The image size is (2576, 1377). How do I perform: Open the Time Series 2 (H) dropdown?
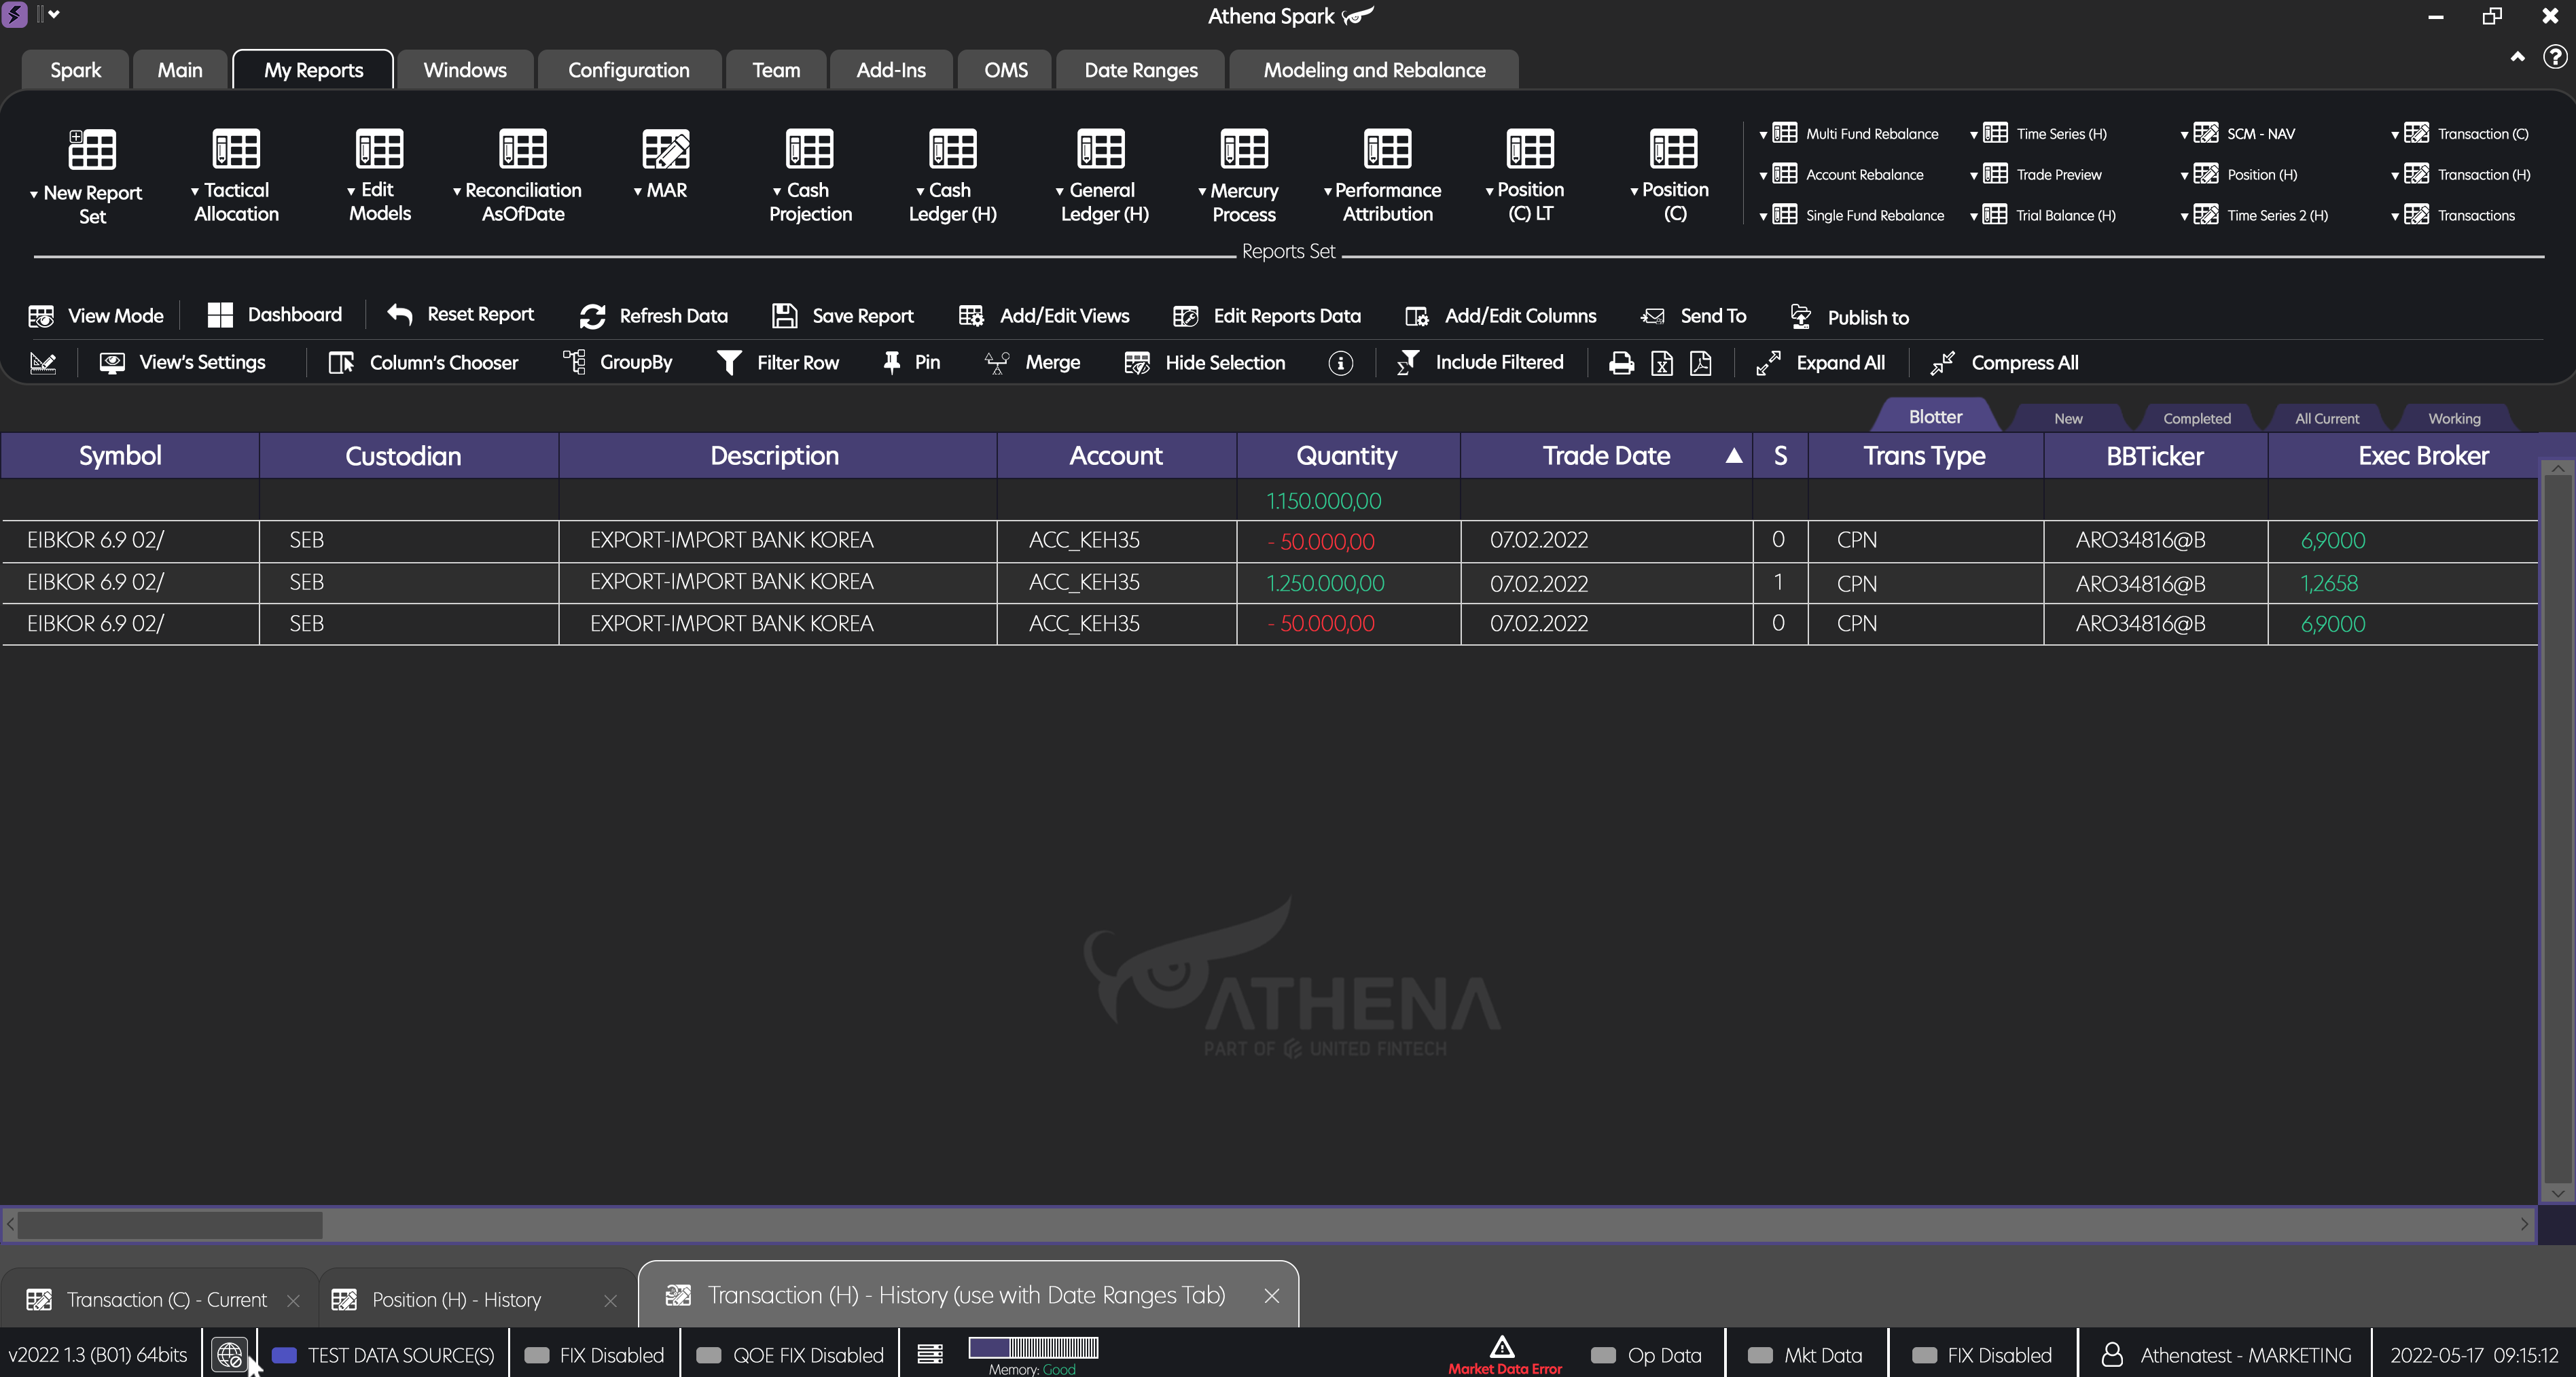tap(2186, 214)
